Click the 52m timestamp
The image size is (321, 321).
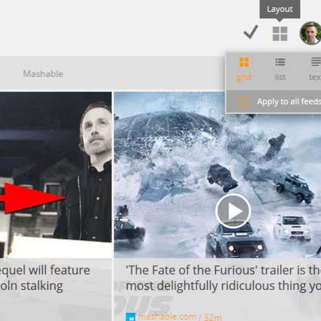(213, 317)
